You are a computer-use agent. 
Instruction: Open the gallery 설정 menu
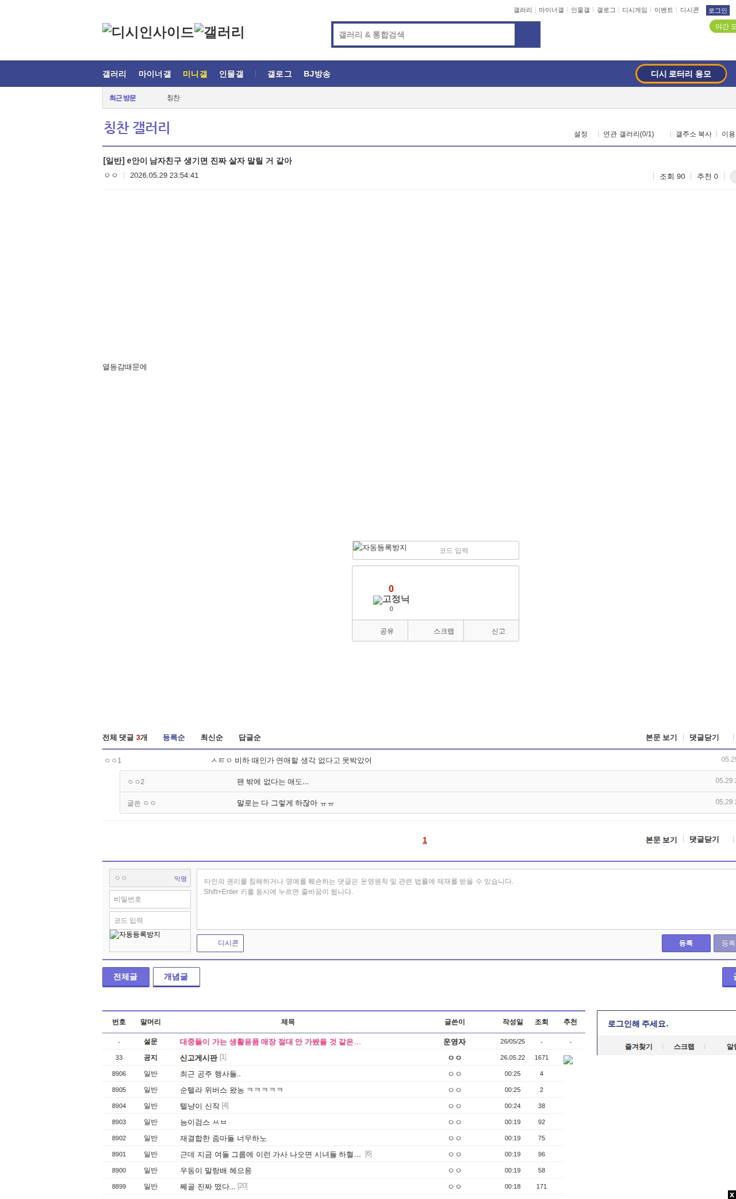[581, 134]
